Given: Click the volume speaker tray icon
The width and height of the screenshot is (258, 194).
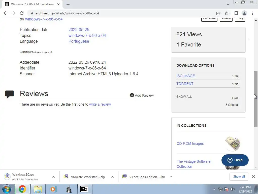Looking at the screenshot, I should click(x=233, y=189).
